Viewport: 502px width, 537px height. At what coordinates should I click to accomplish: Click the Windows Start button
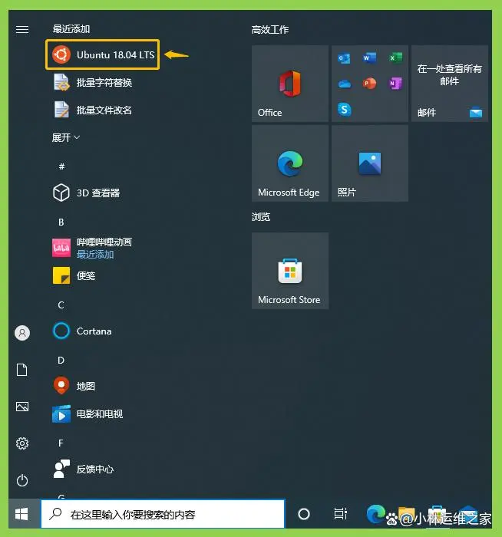(22, 514)
